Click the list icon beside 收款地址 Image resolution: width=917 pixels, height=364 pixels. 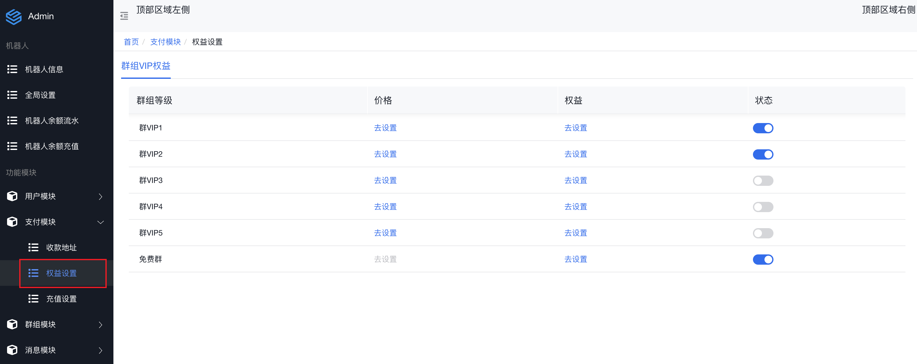click(x=33, y=248)
